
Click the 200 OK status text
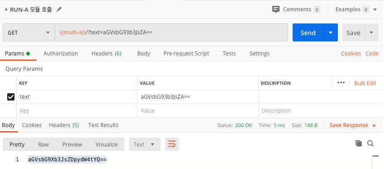tap(243, 126)
